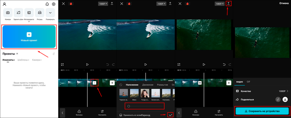
Task: Redo the action in green-water editor
Action: click(x=230, y=65)
